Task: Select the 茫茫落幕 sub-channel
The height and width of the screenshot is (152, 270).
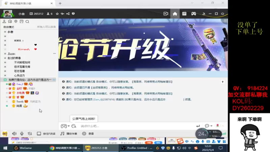Action: 19,71
